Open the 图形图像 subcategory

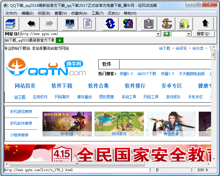point(107,97)
